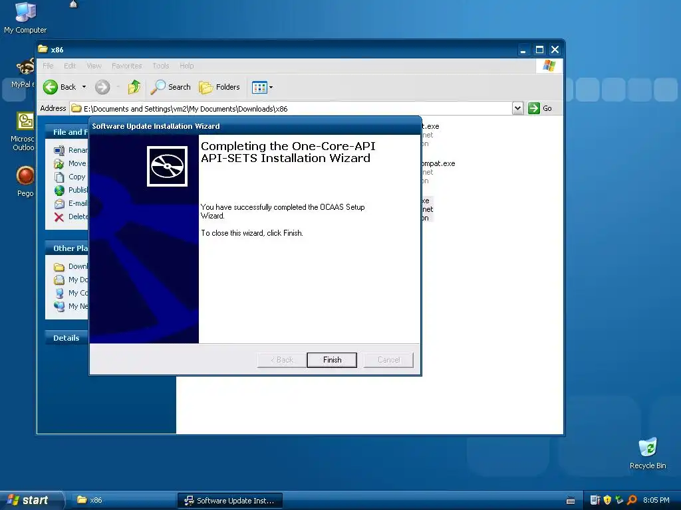Open the Help menu
681x510 pixels.
[187, 66]
